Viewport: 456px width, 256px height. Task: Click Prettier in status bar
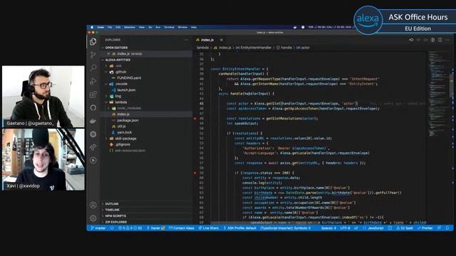coord(425,228)
